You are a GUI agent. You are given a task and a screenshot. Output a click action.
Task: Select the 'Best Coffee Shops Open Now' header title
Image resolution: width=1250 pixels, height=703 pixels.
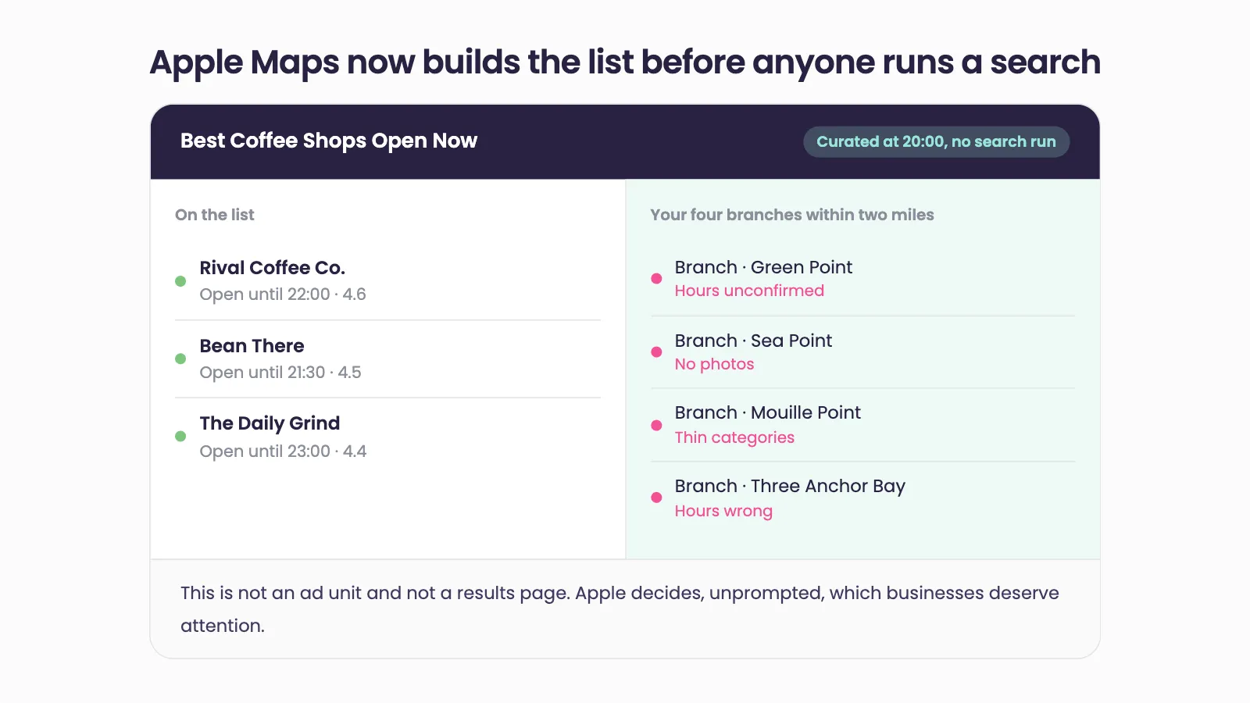pos(329,141)
